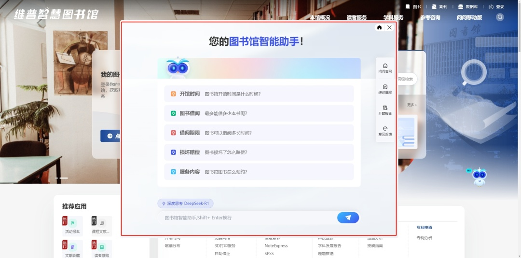Viewport: 521px width, 258px height.
Task: Click the search magnifier in top navigation
Action: coord(500,17)
